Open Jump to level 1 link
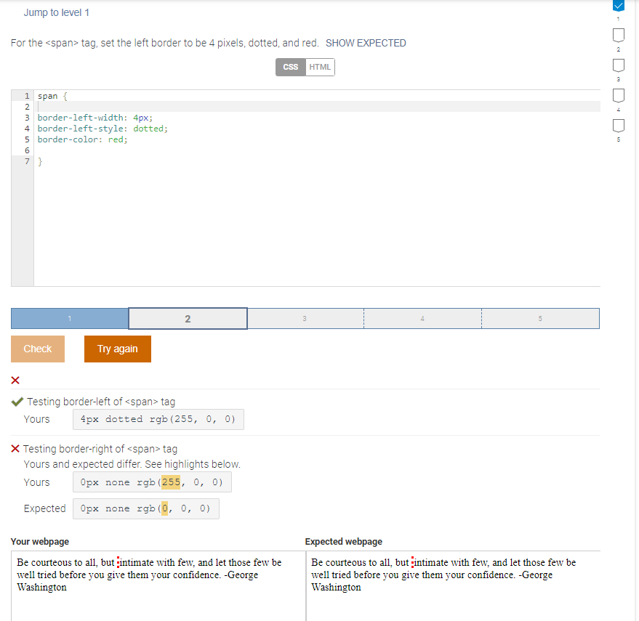The width and height of the screenshot is (639, 621). (x=56, y=12)
